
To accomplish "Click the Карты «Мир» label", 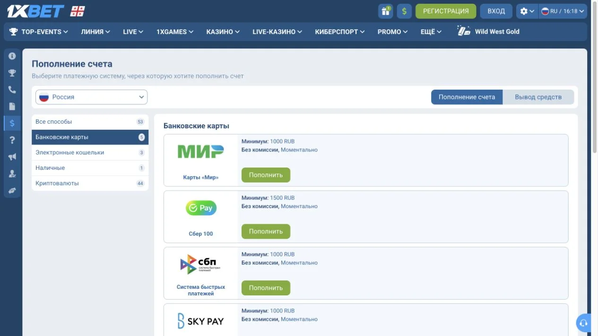I will point(201,177).
